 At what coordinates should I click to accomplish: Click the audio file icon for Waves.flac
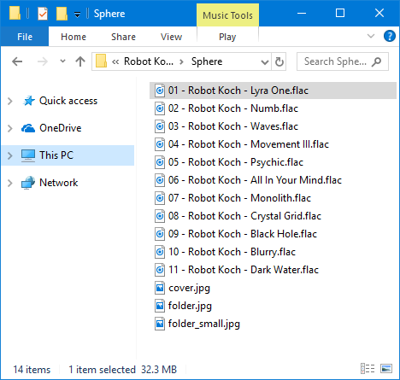160,126
